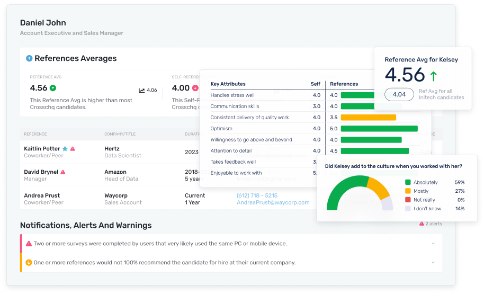Click the blue arrow icon beside References Averages
484x294 pixels.
click(29, 58)
